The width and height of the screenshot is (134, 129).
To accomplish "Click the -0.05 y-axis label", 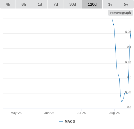I will pyautogui.click(x=127, y=32).
